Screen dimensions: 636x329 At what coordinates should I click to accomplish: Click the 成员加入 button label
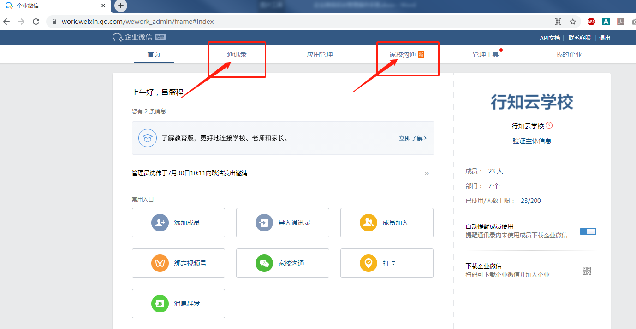point(395,223)
